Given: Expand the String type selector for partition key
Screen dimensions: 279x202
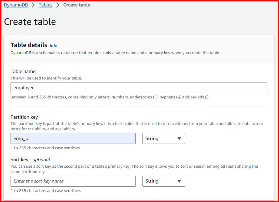Looking at the screenshot, I should point(163,138).
